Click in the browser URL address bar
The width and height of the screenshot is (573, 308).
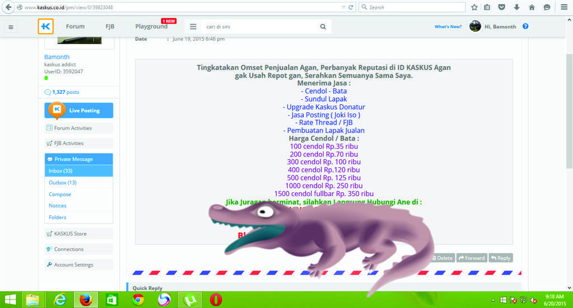coord(179,7)
